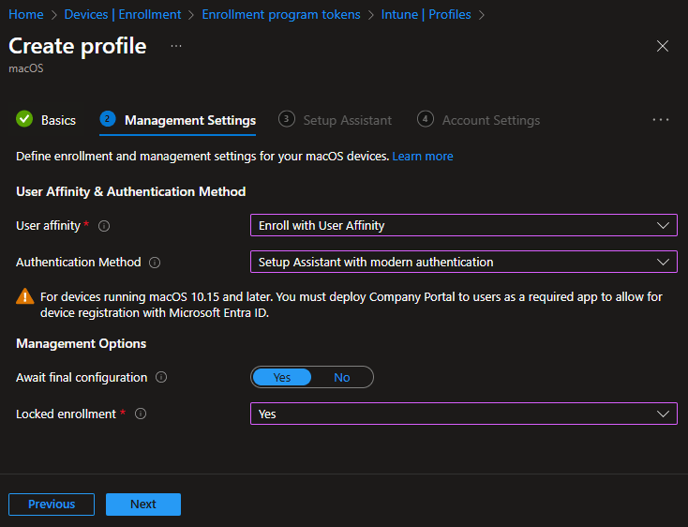Close the Create profile pane
688x527 pixels.
(663, 46)
